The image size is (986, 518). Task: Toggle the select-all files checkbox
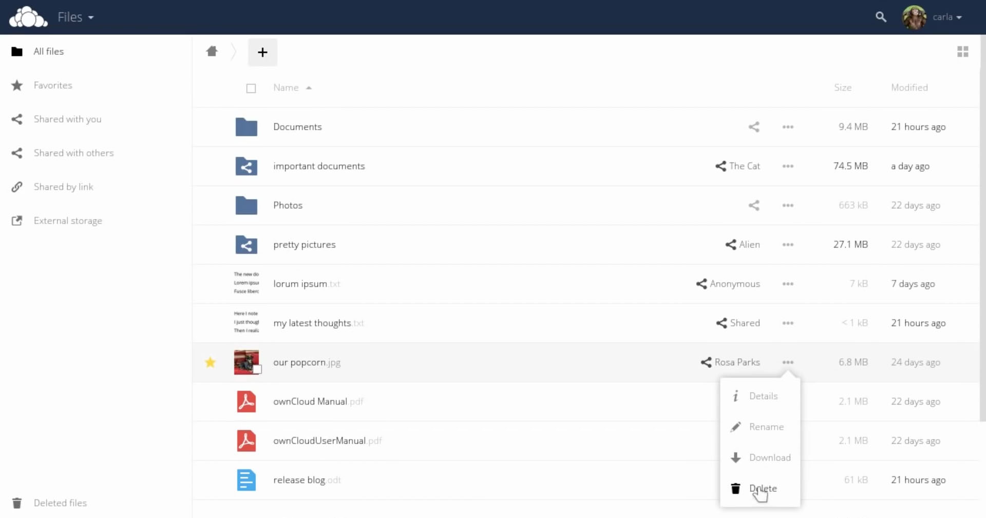pos(251,88)
